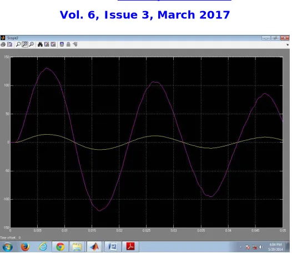Screen dimensions: 292x254
Task: Maximize the Scope3 window
Action: pos(275,38)
